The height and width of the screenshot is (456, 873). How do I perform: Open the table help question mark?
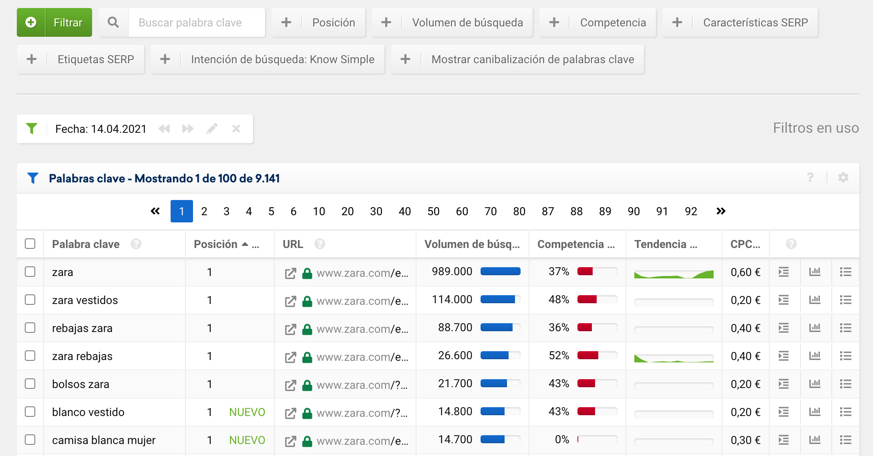[x=810, y=178]
